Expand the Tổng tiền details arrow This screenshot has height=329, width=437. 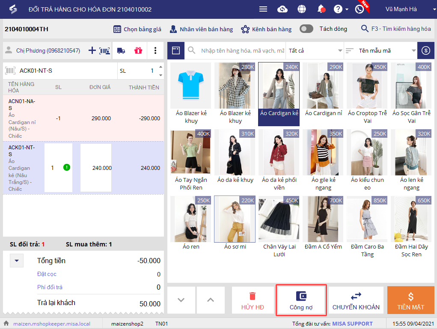tap(17, 261)
